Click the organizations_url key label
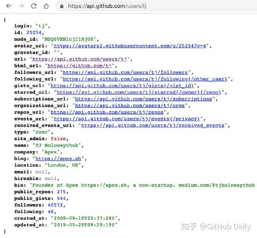Screen dimensions: 257x238 pyautogui.click(x=41, y=106)
